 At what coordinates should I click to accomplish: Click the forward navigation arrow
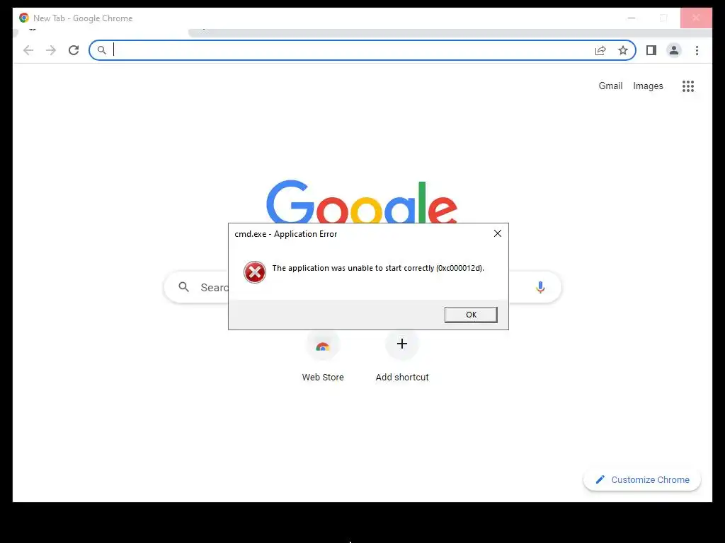click(51, 50)
